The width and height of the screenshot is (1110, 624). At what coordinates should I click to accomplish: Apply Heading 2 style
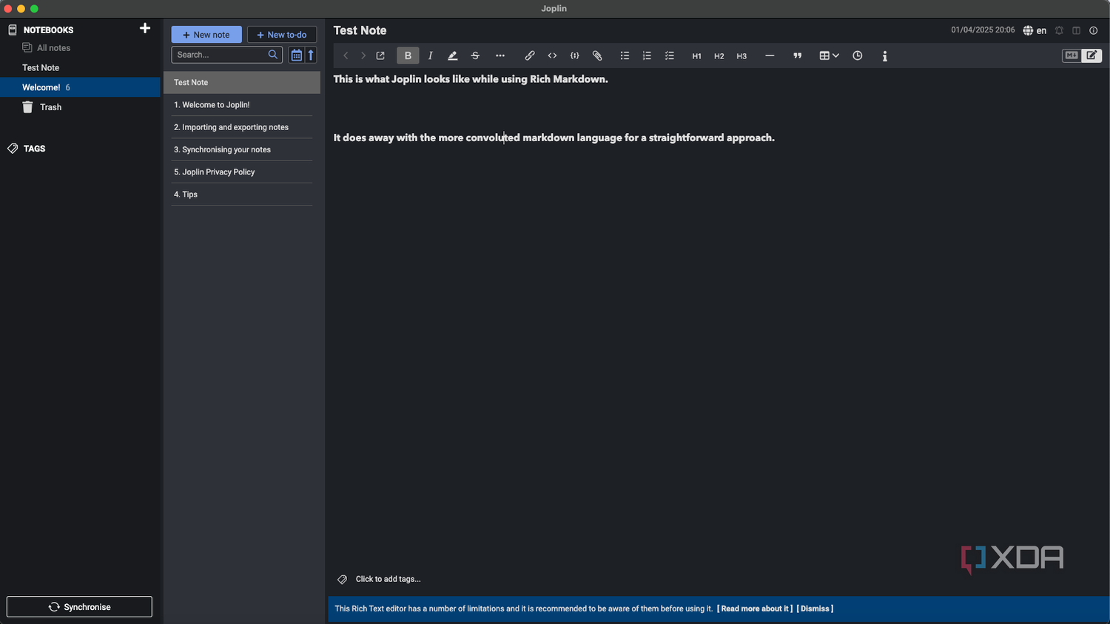pyautogui.click(x=719, y=56)
